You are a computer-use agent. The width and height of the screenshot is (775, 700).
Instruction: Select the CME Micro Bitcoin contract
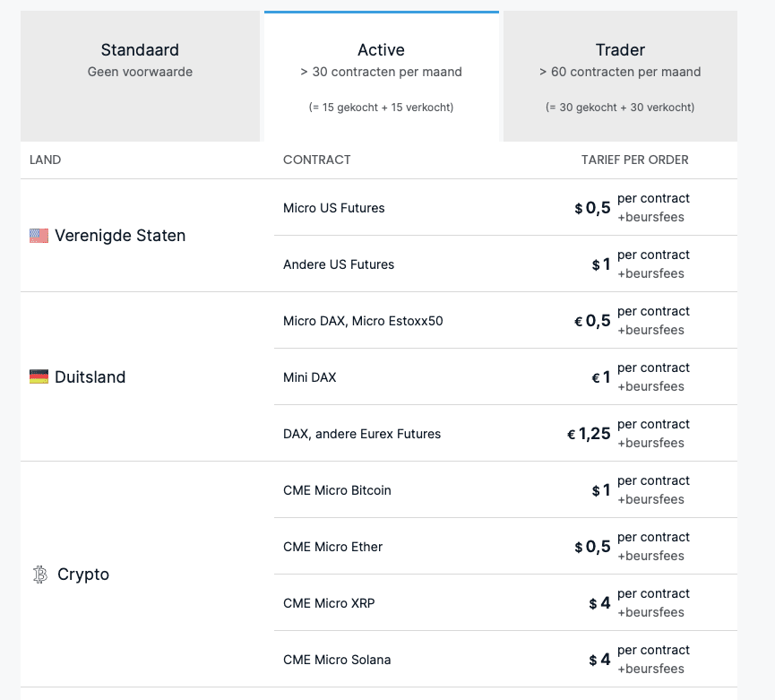pyautogui.click(x=336, y=490)
